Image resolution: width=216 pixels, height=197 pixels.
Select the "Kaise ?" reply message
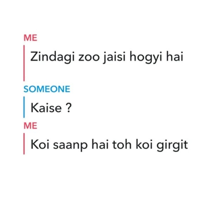pyautogui.click(x=51, y=108)
